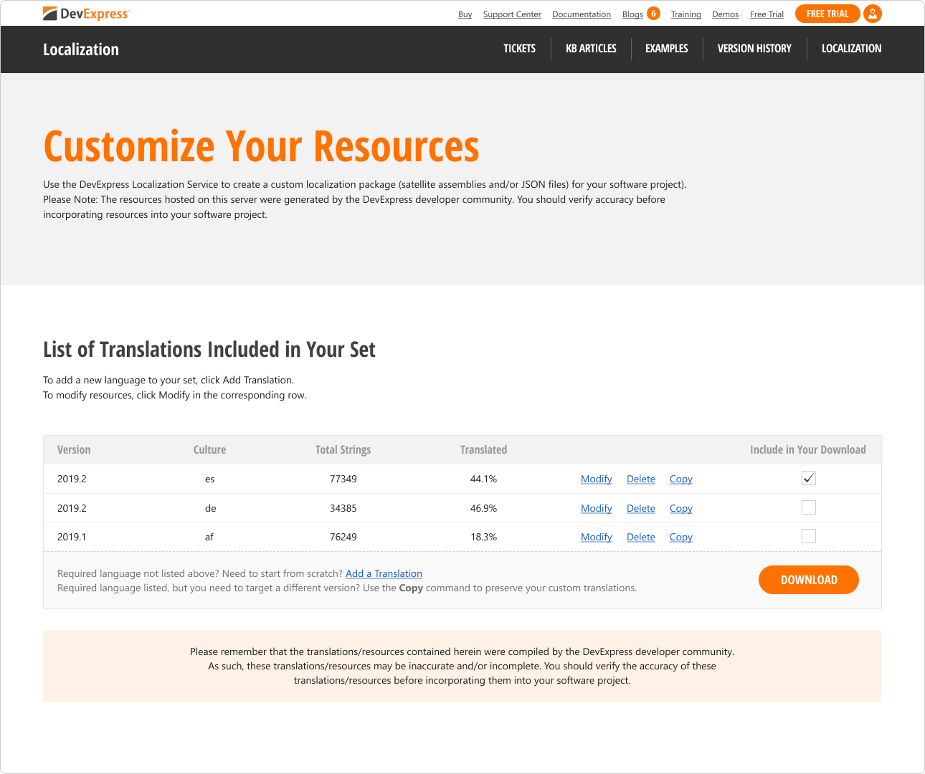The image size is (925, 774).
Task: Copy the es 2019.2 translation
Action: click(x=681, y=479)
